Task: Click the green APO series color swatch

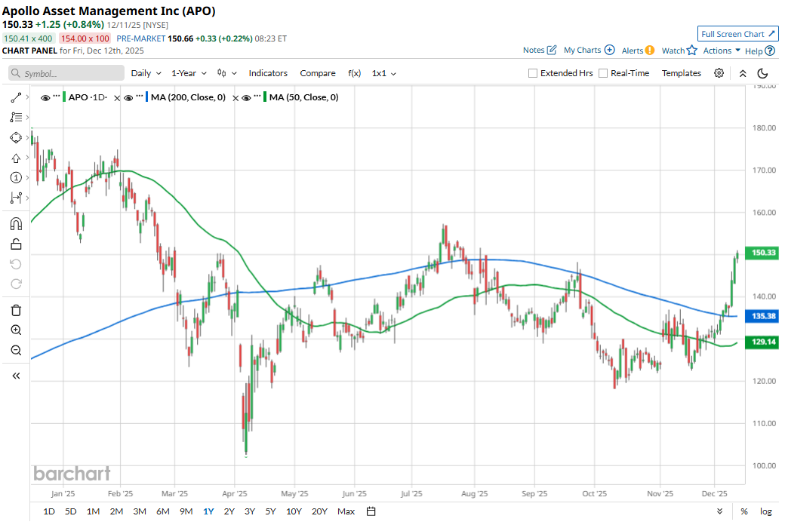Action: (x=64, y=97)
